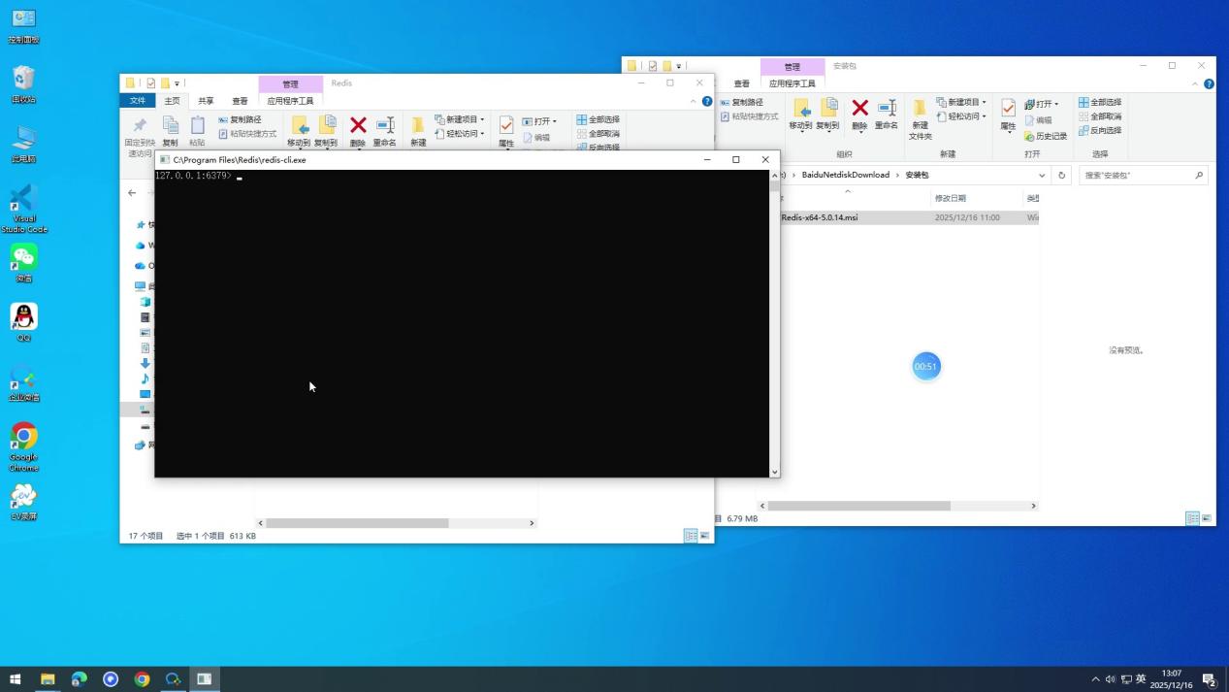Click 全部选择 in the 安装包 window ribbon
This screenshot has height=692, width=1229.
[1100, 102]
